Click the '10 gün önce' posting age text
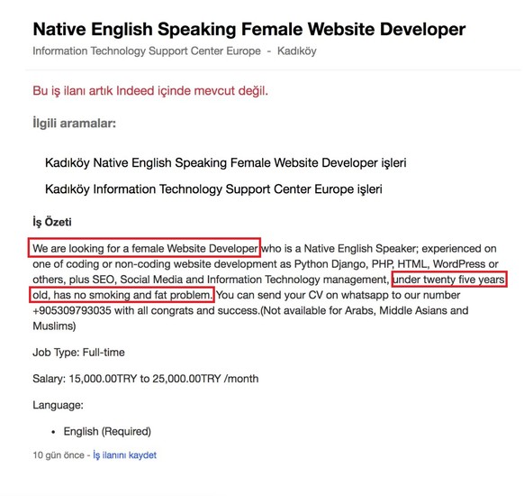 (x=59, y=455)
